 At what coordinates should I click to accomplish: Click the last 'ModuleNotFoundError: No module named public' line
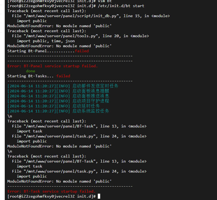coord(59,181)
